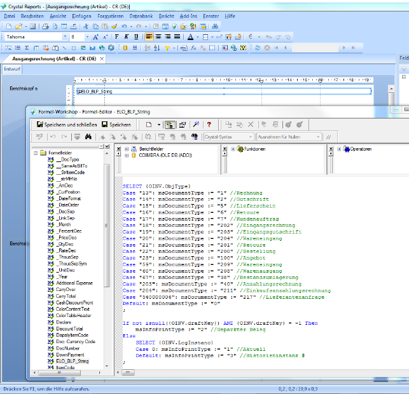Click the magic wand icon in Formel-Workshop toolbar
This screenshot has width=409, height=394.
197,125
